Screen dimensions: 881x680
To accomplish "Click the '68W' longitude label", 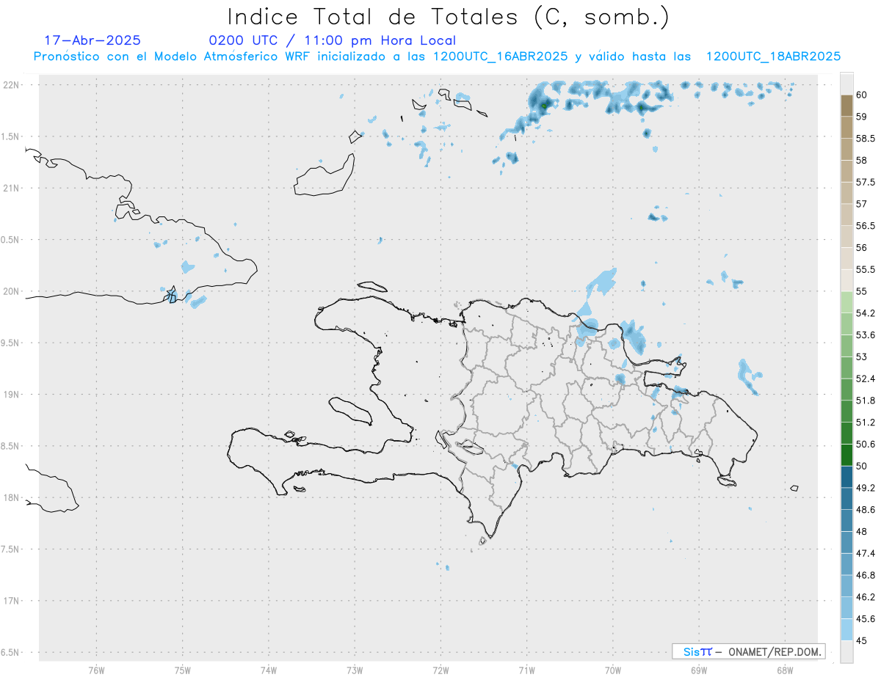I will [x=785, y=670].
